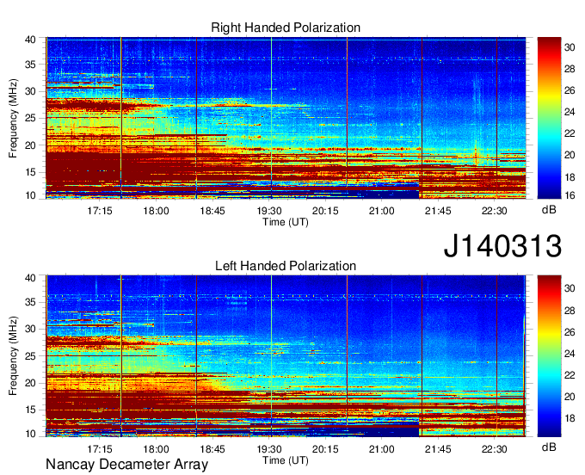Click the 35 MHz label on lower plot
585x475 pixels.
click(31, 302)
